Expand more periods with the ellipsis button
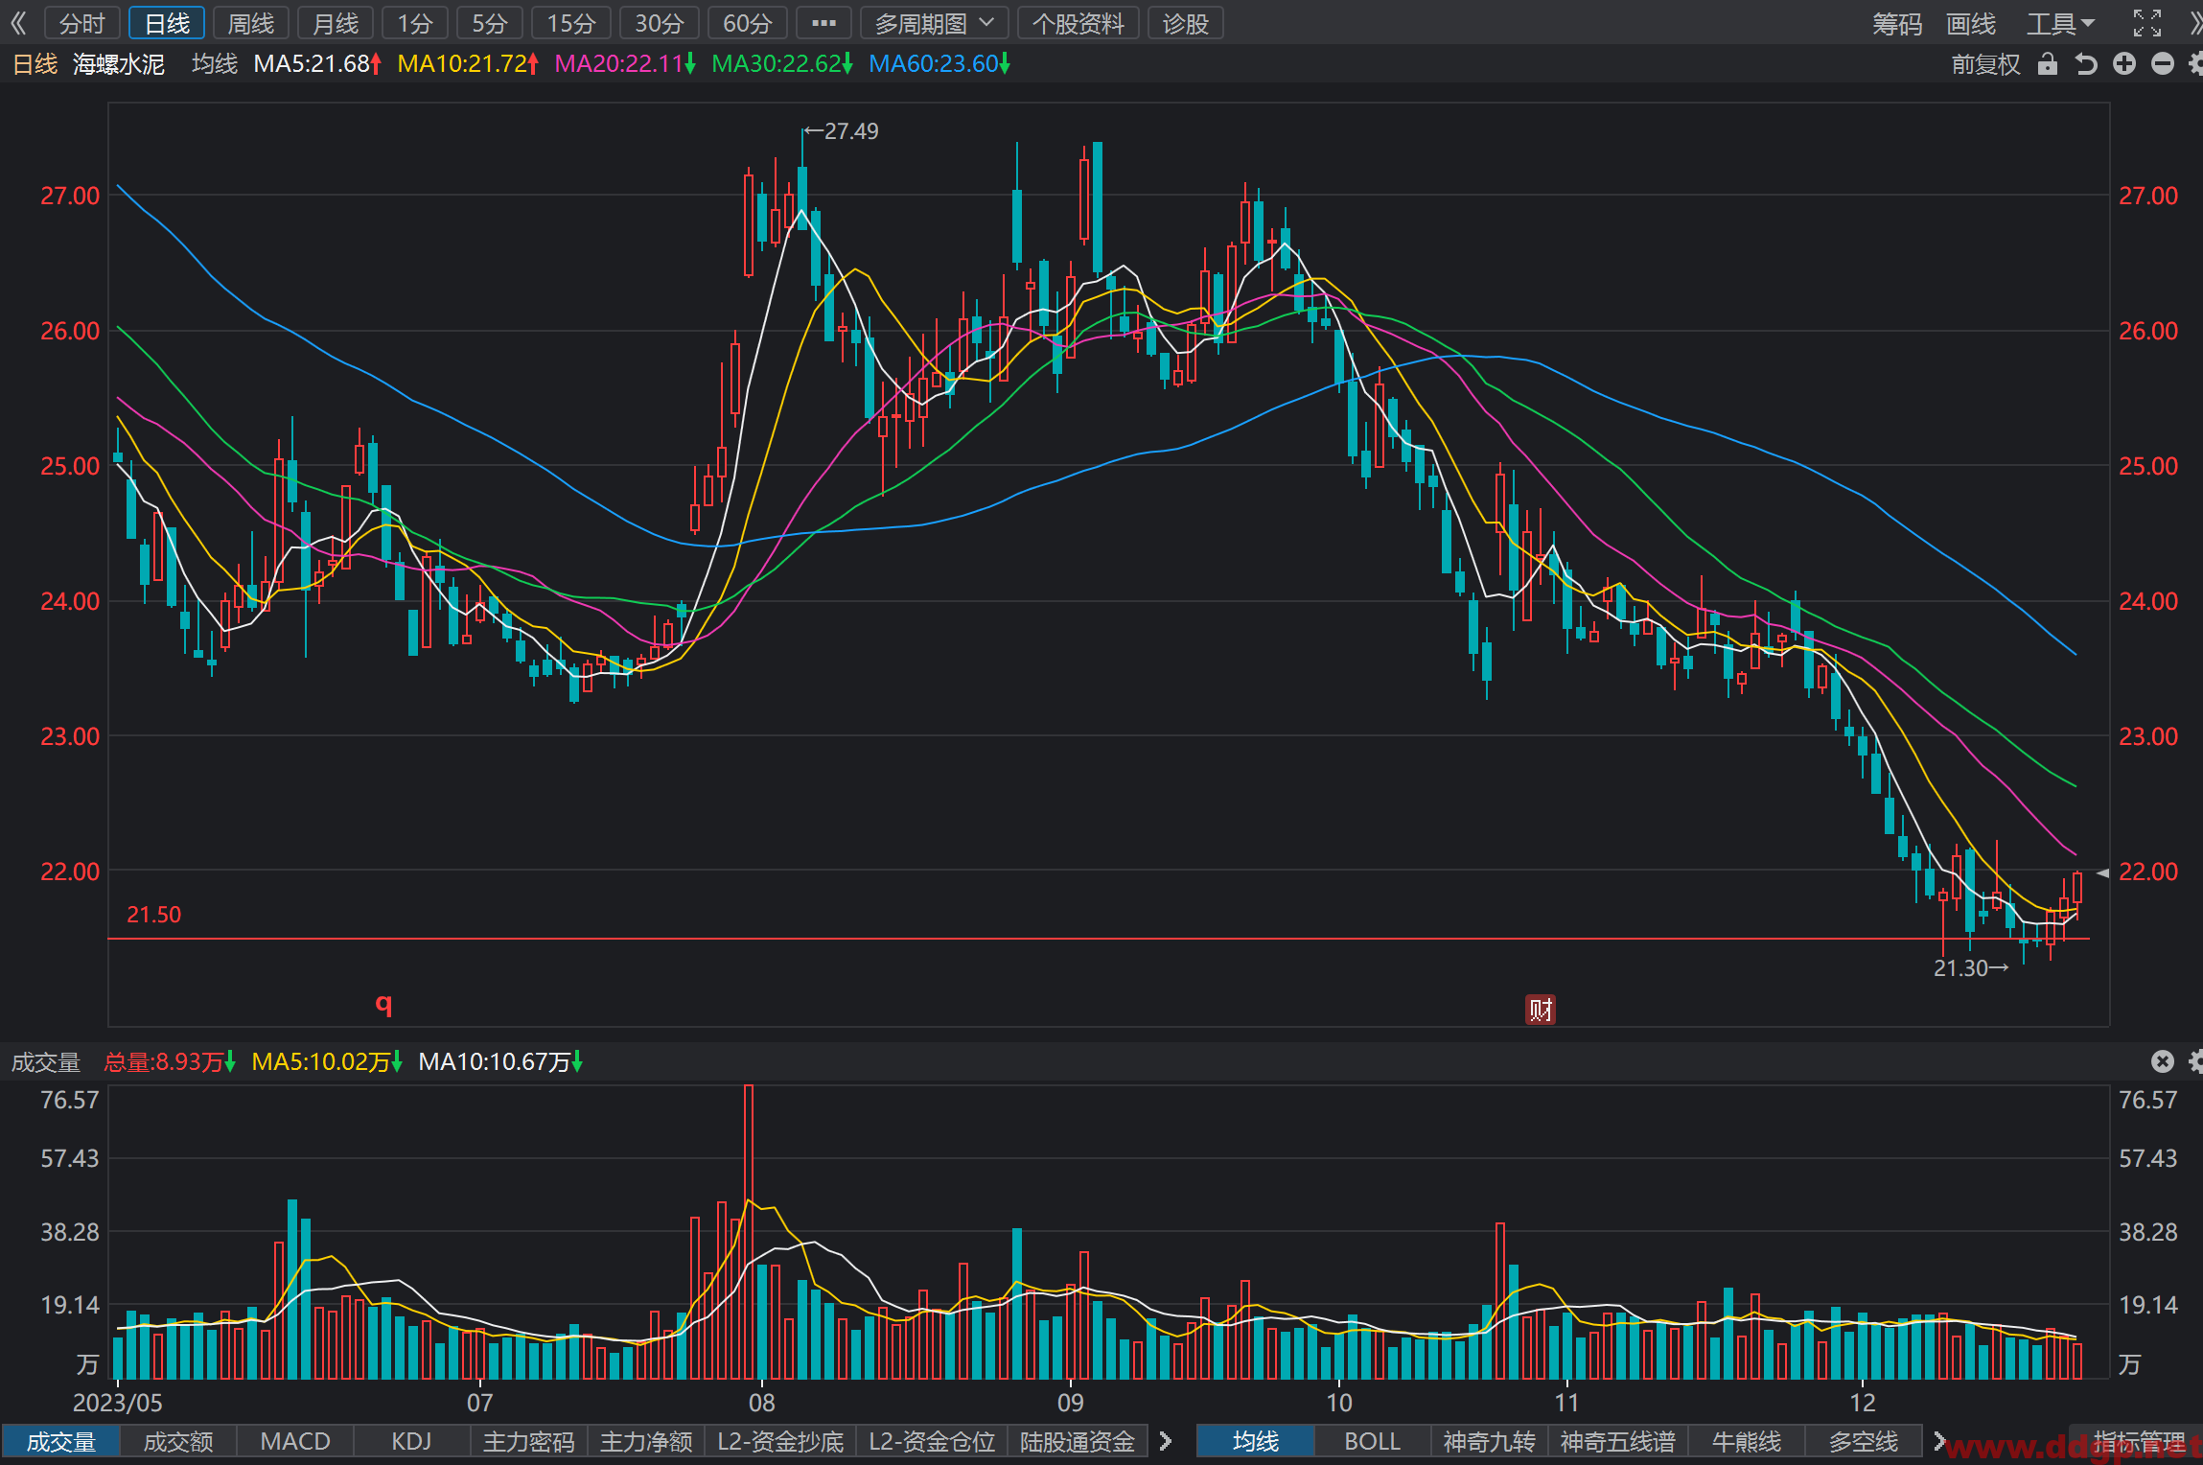This screenshot has height=1465, width=2203. pos(823,23)
